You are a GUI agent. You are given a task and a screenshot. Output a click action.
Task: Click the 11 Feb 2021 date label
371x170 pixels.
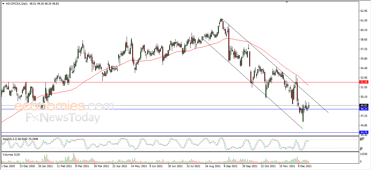click(64, 167)
